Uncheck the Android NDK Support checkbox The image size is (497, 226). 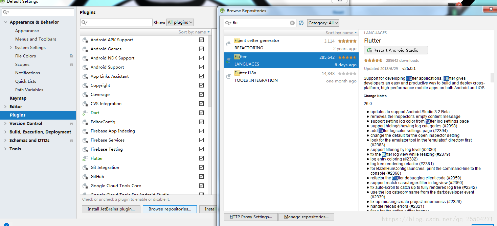coord(202,58)
